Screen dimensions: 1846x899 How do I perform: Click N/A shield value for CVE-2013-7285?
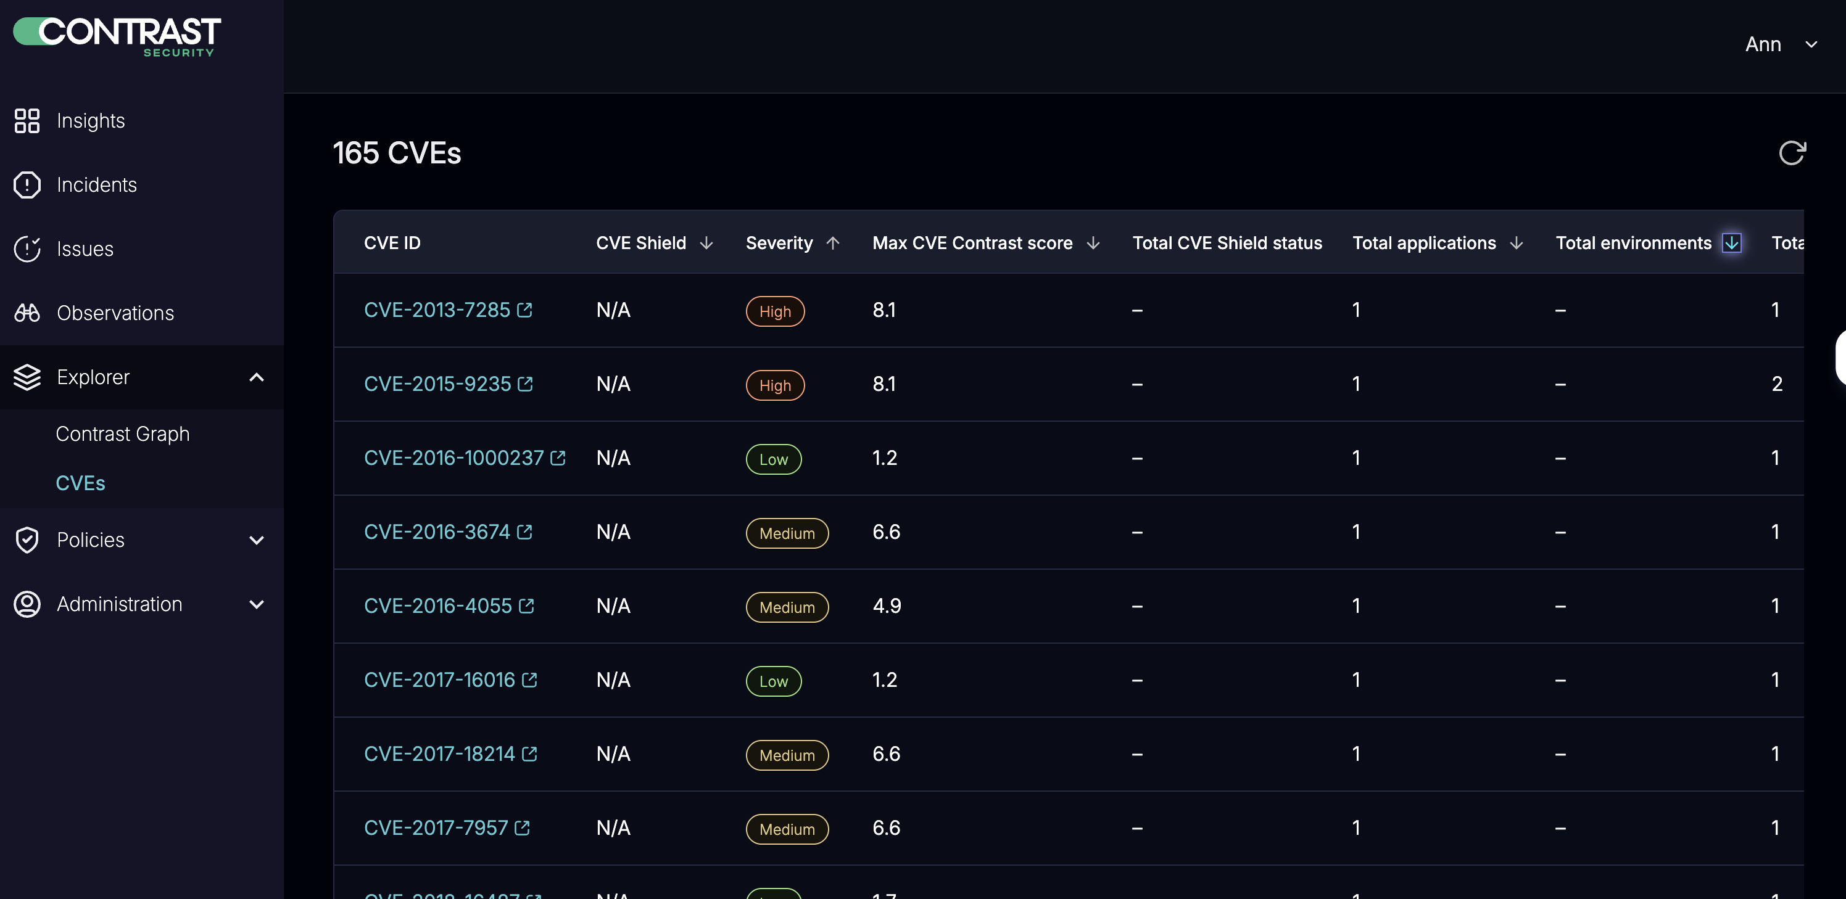[x=613, y=310]
